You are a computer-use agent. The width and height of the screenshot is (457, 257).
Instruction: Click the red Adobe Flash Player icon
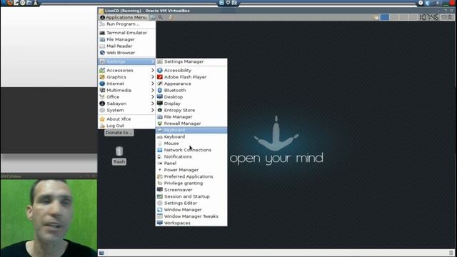point(160,77)
